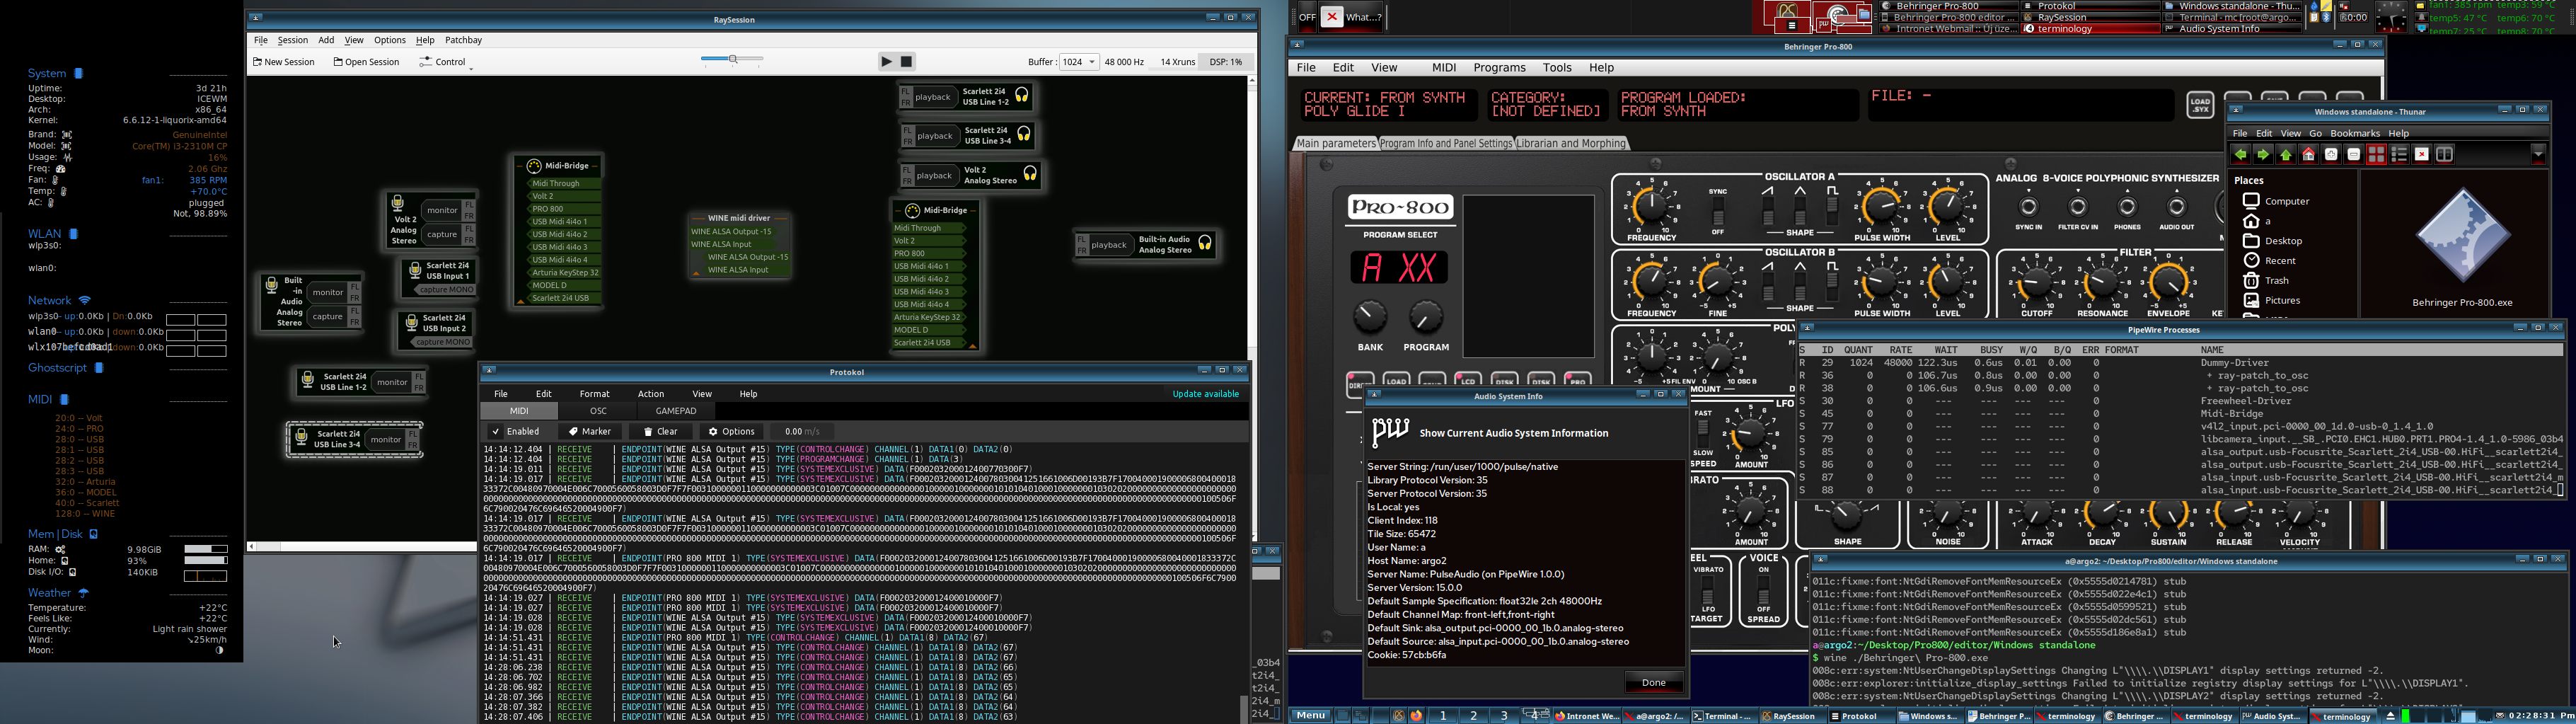Switch to workspace 2 in taskbar
The height and width of the screenshot is (724, 2576).
[x=1472, y=715]
